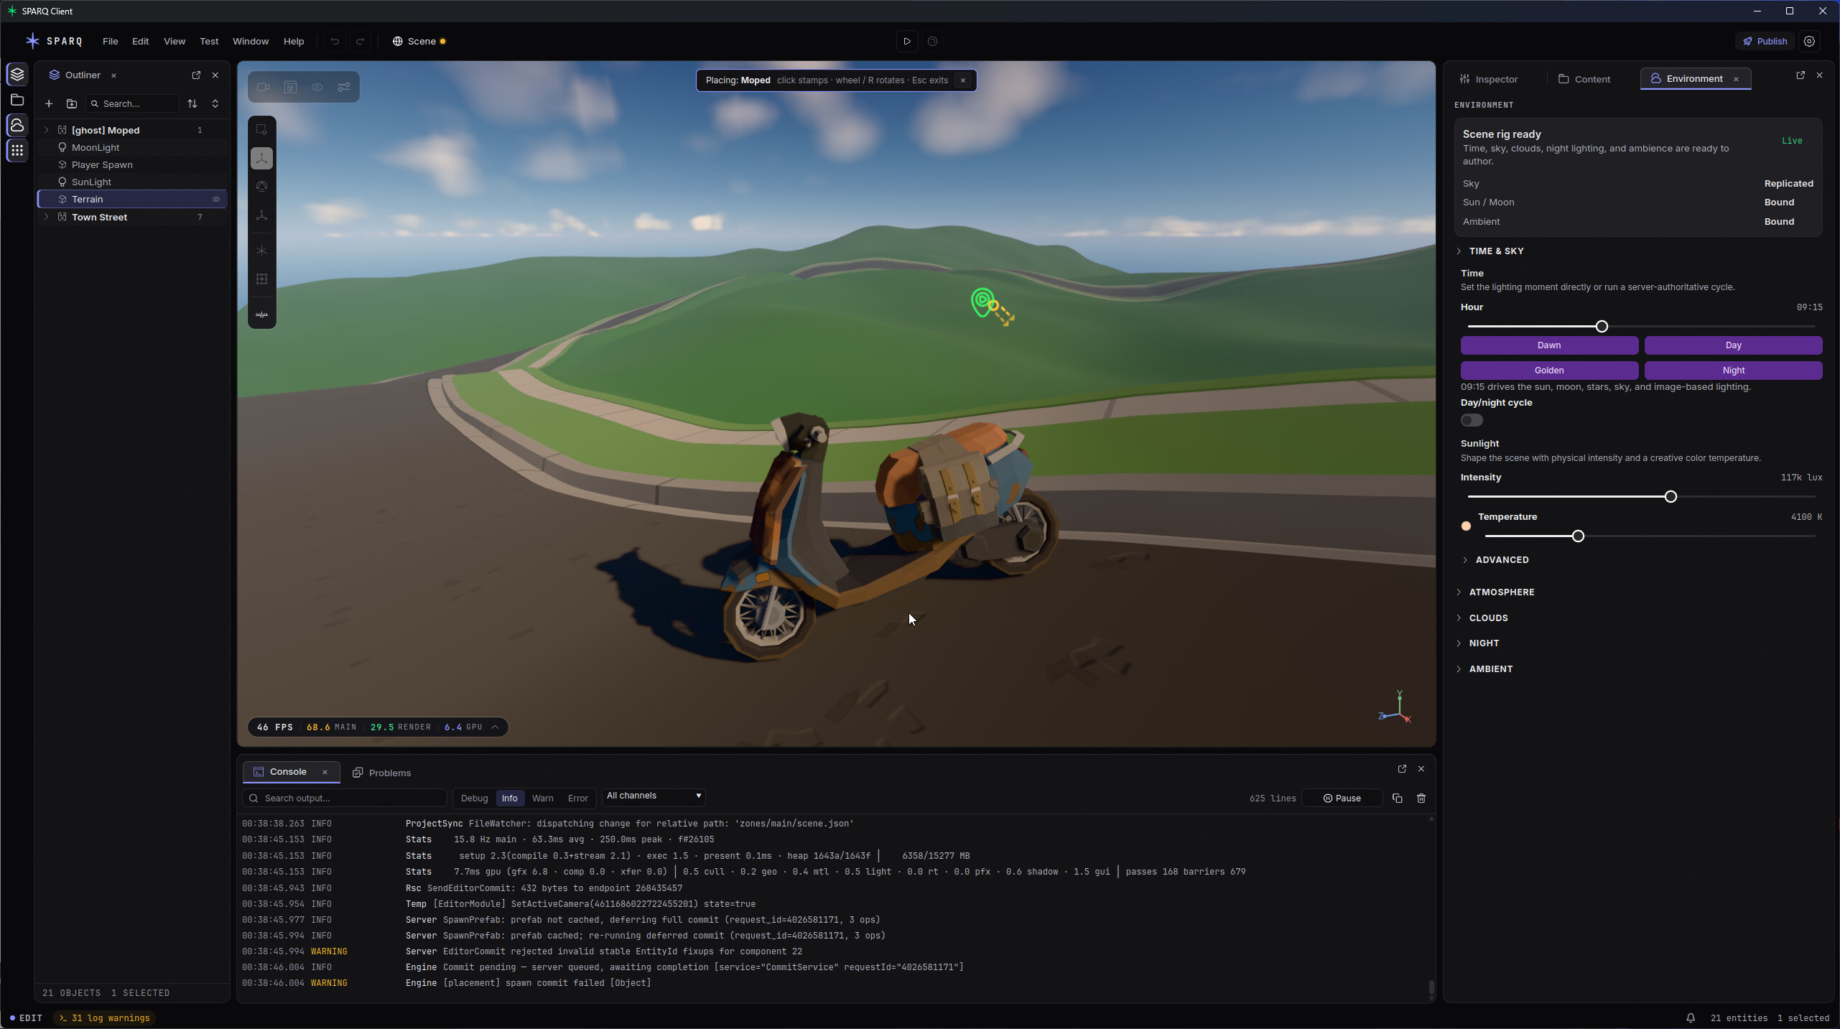Viewport: 1840px width, 1029px height.
Task: Clear the console with trash icon
Action: tap(1421, 798)
